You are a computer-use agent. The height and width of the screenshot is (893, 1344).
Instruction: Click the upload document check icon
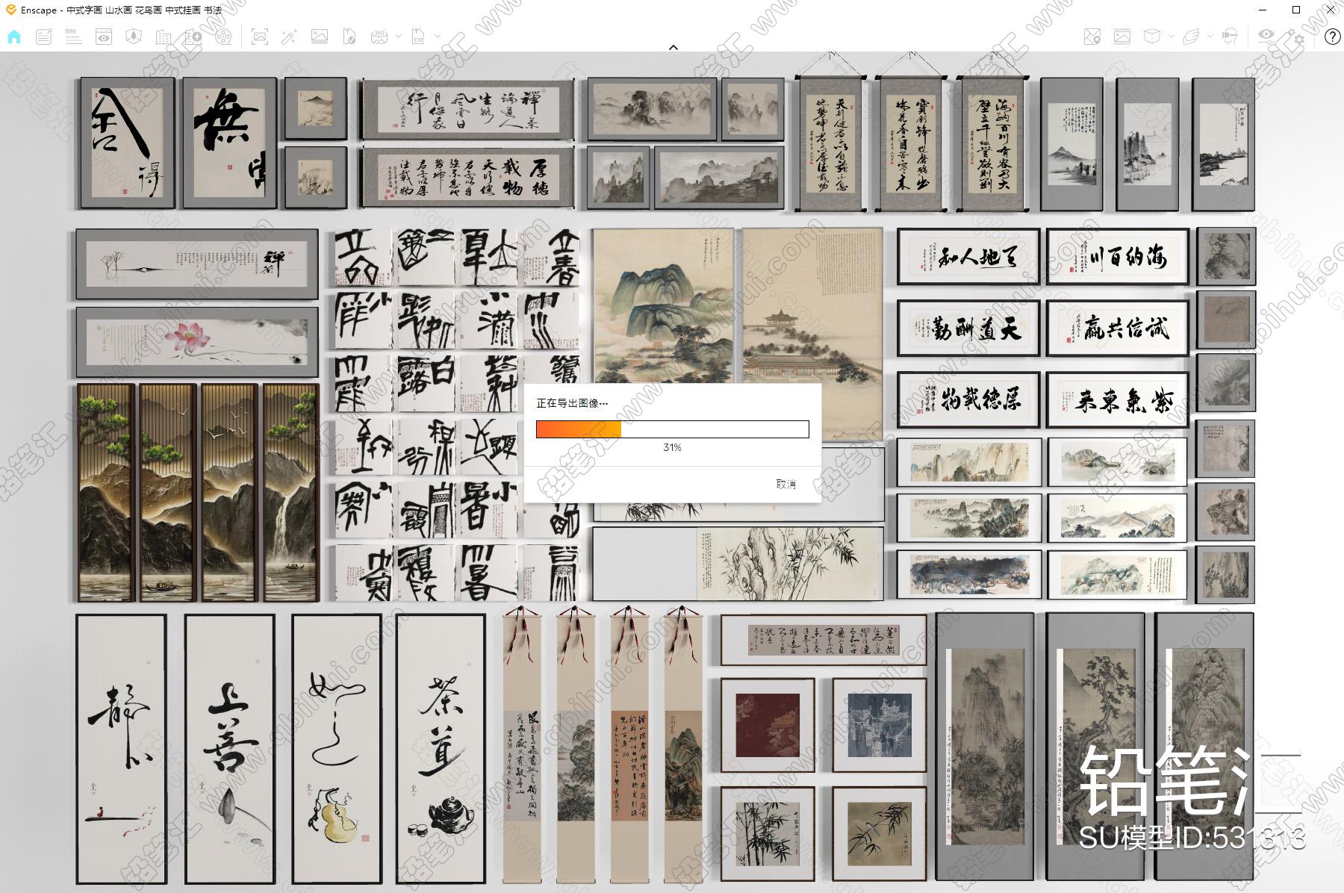pos(349,36)
